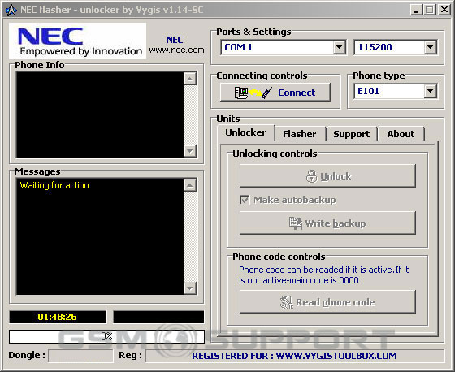This screenshot has width=455, height=372.
Task: Click Phone Info scrollbar down arrow
Action: [x=190, y=151]
